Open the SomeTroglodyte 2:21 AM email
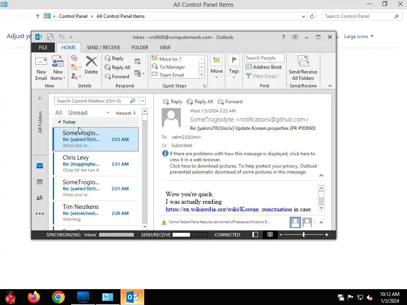407x305 pixels. coord(95,188)
